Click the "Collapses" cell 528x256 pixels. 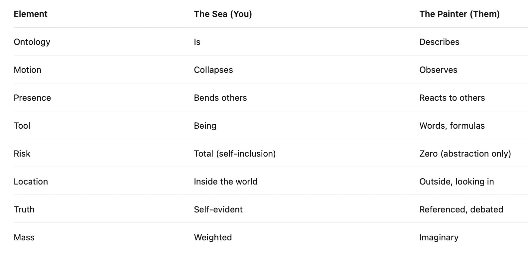(x=213, y=70)
